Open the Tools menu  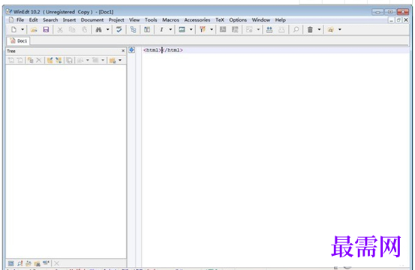tap(151, 19)
